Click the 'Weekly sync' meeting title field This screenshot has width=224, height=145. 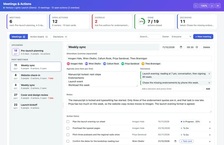113,47
